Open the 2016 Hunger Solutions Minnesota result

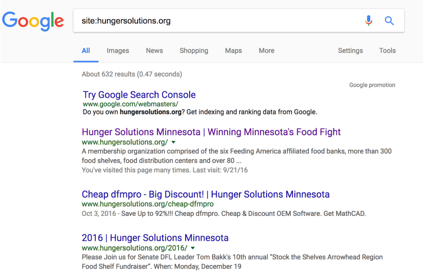[x=155, y=238]
